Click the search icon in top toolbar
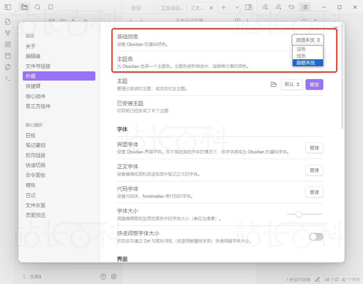363x284 pixels. [38, 7]
